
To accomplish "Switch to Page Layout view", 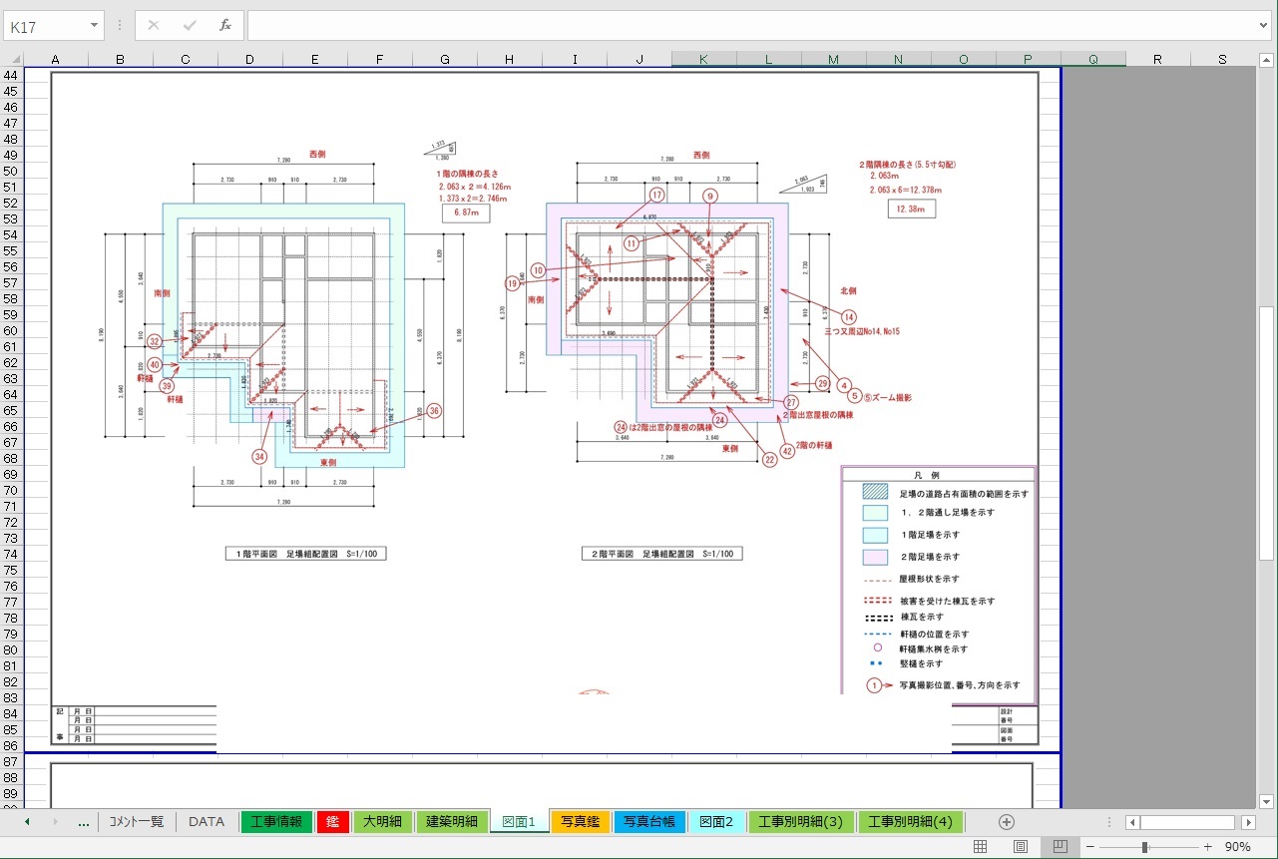I will 1021,847.
